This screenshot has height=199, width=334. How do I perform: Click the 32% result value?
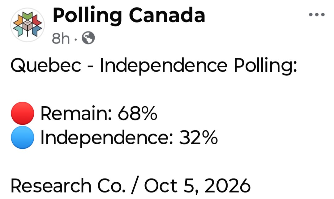(x=198, y=137)
